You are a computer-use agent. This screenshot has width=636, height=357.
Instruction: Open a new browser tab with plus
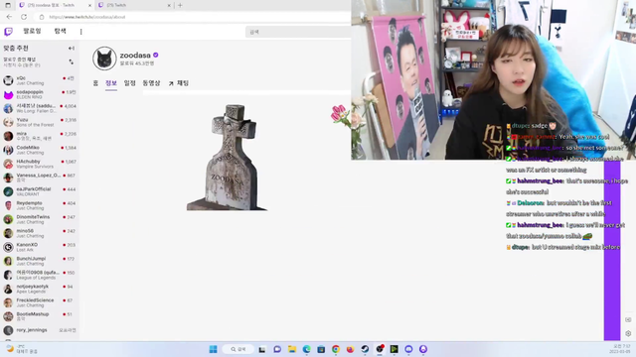pyautogui.click(x=180, y=5)
